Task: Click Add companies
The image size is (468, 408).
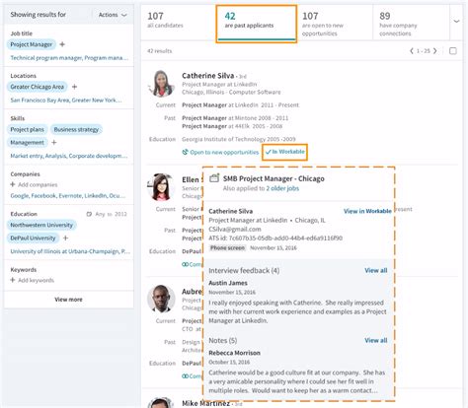Action: (x=34, y=184)
